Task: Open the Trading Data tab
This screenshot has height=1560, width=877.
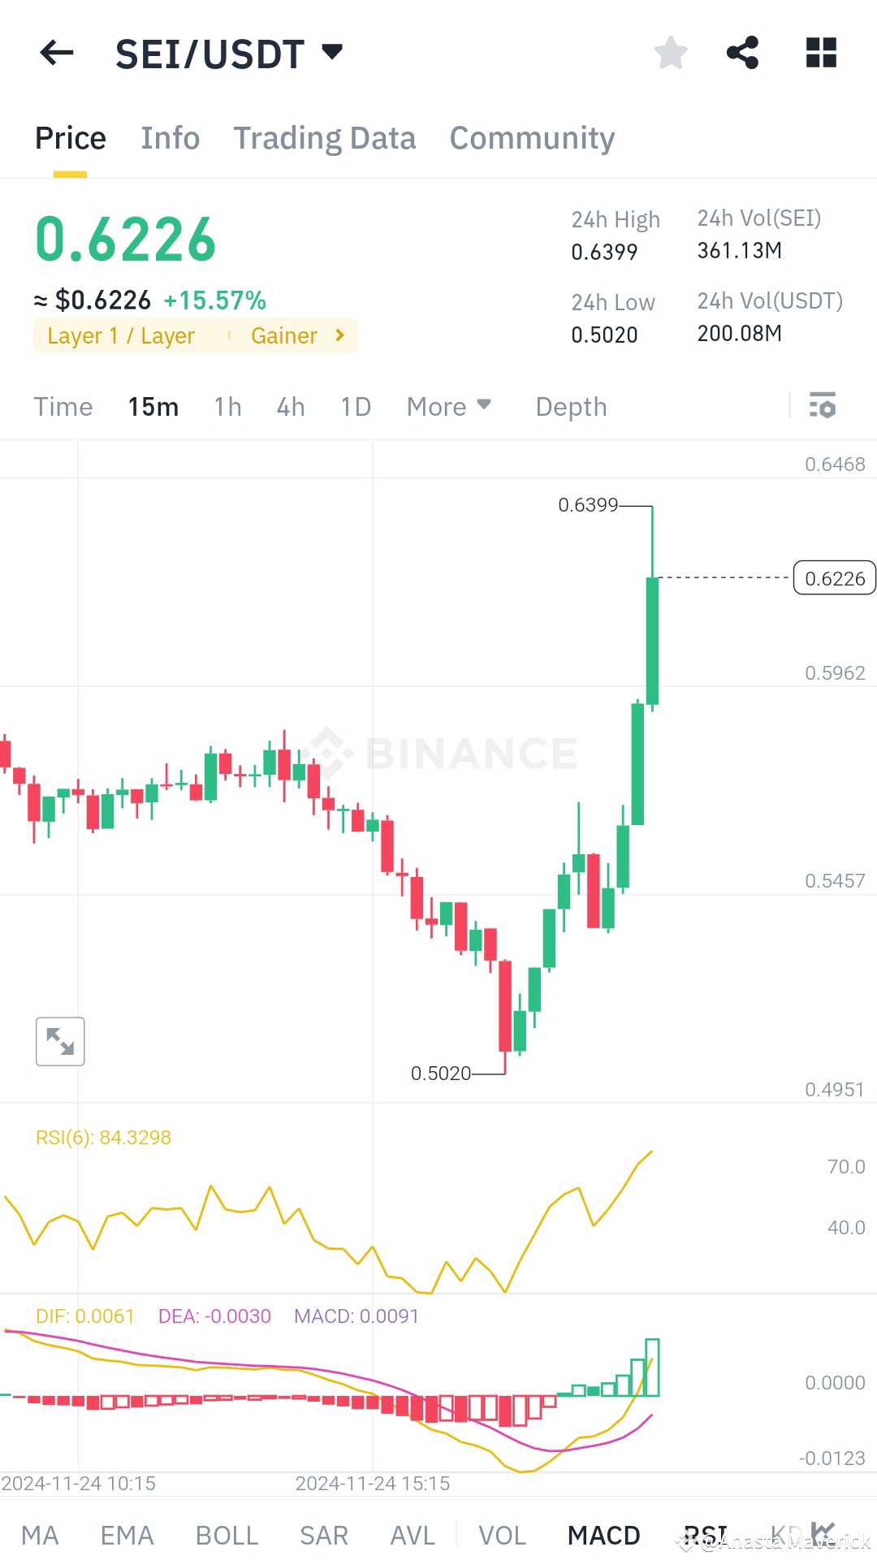Action: click(325, 138)
